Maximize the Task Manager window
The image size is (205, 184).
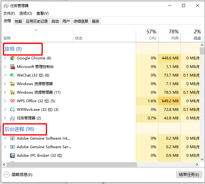pyautogui.click(x=184, y=6)
